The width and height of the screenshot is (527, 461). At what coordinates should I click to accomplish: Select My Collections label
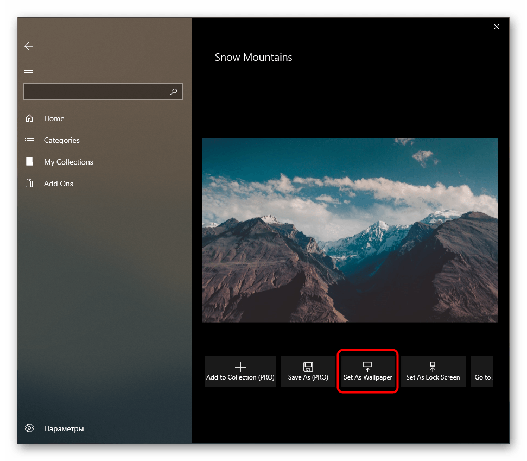pyautogui.click(x=68, y=162)
